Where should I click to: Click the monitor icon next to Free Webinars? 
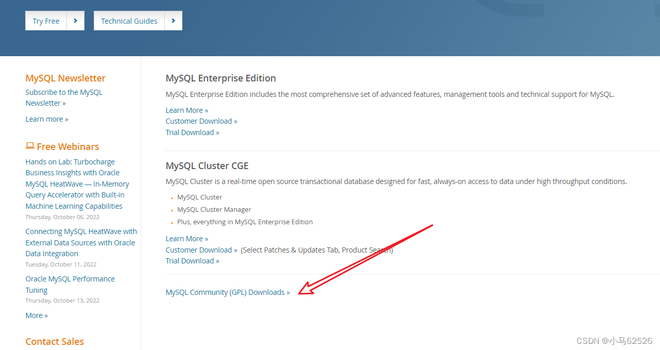(x=29, y=146)
